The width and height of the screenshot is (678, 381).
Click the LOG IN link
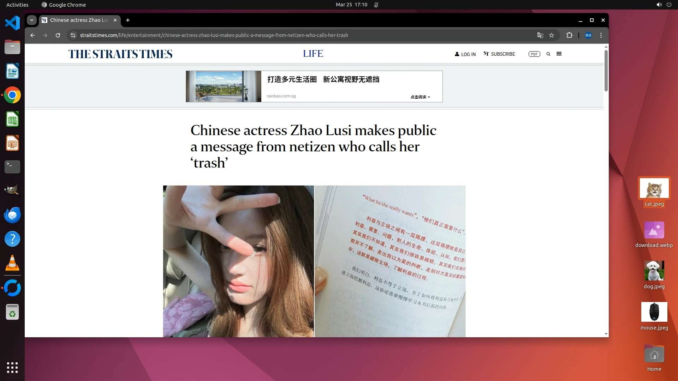tap(465, 54)
